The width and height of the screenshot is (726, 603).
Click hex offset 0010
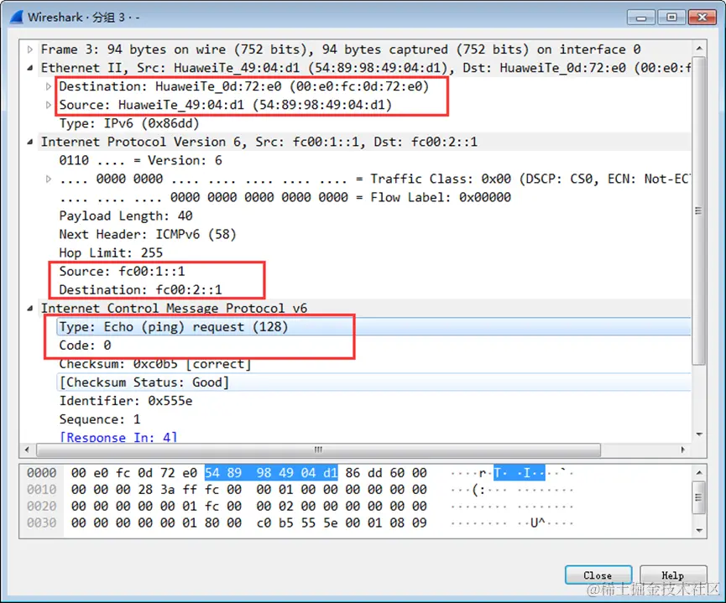point(41,490)
